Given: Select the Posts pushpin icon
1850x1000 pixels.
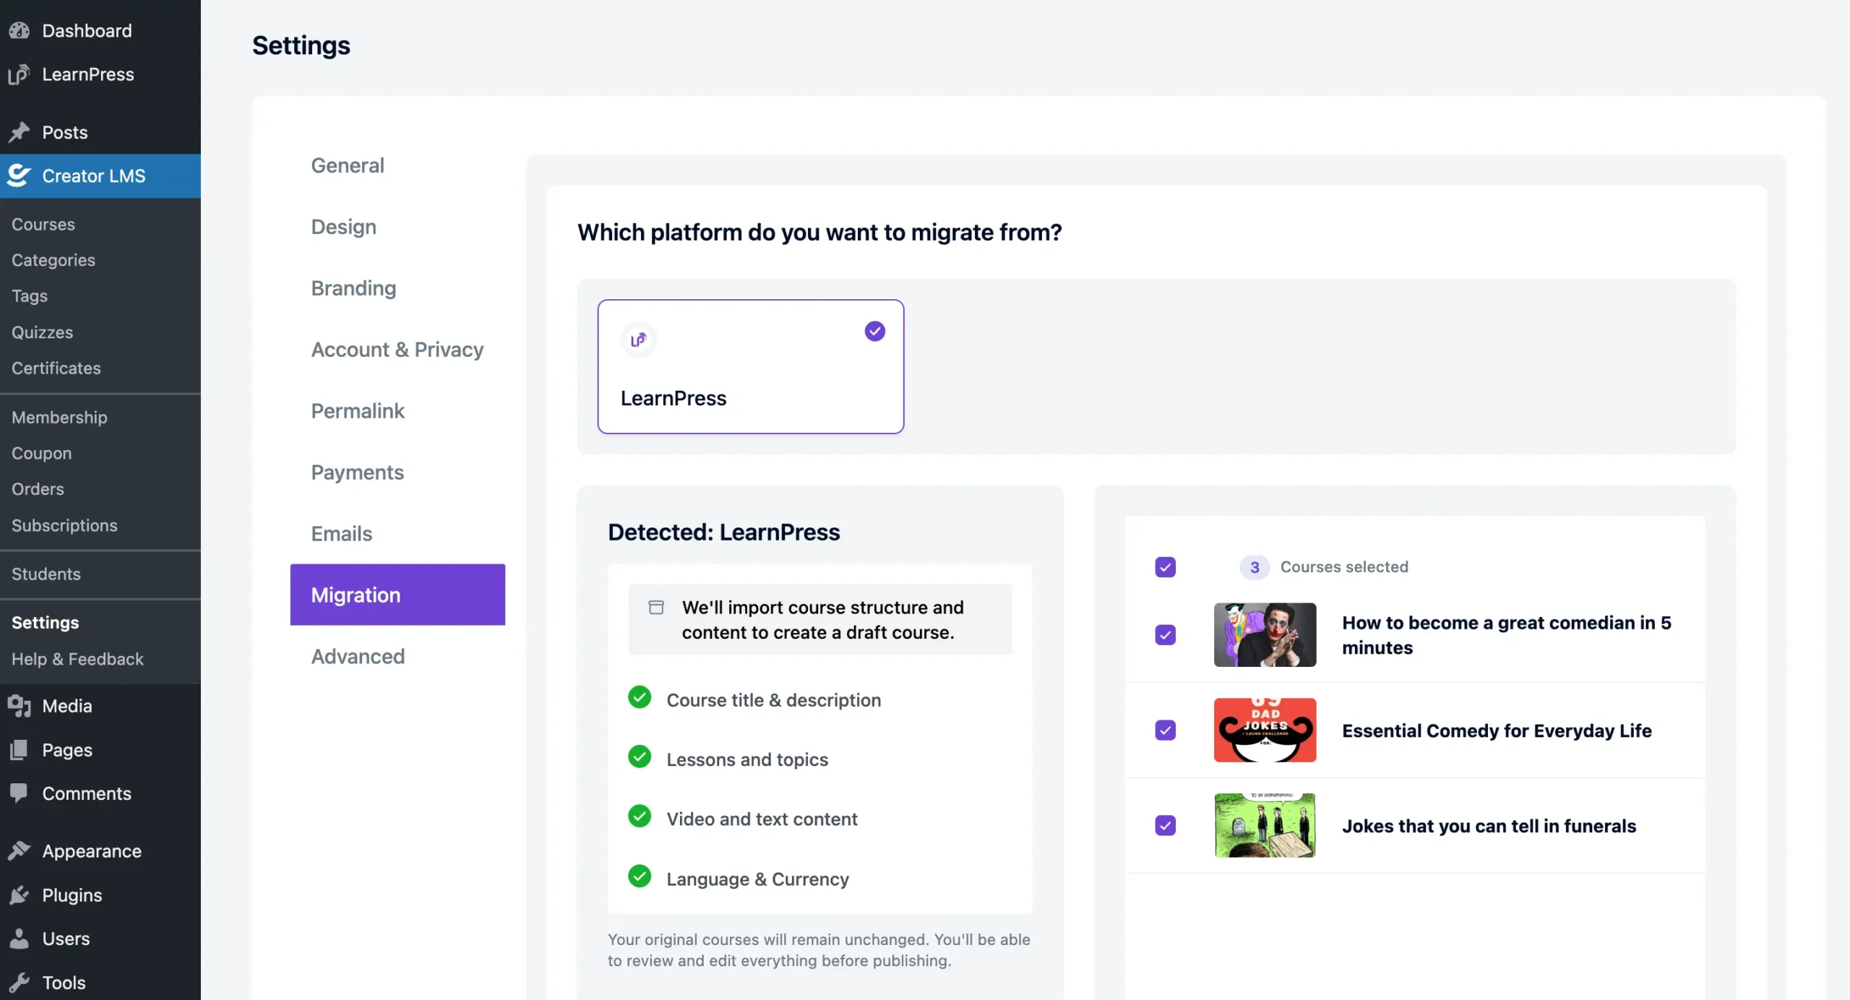Looking at the screenshot, I should (20, 132).
